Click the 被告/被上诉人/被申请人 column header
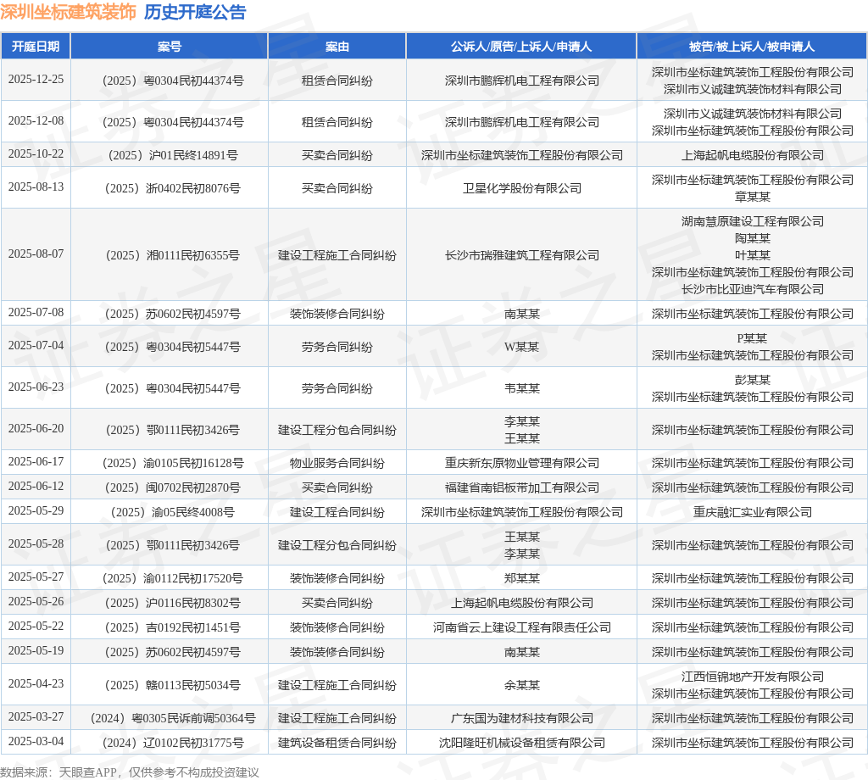This screenshot has height=780, width=868. 752,47
